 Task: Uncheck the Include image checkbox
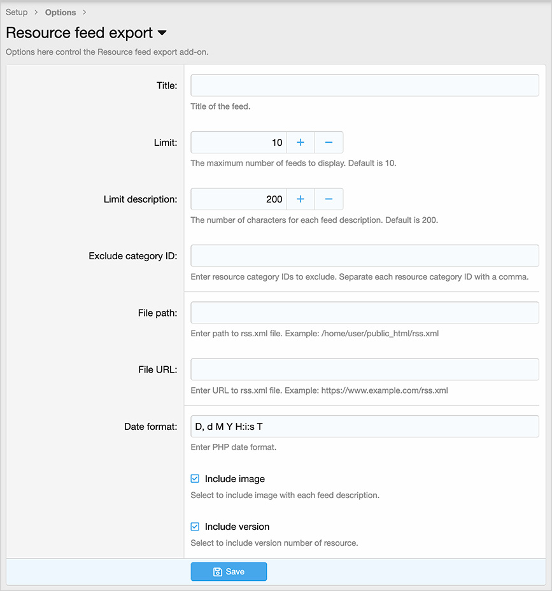point(194,478)
